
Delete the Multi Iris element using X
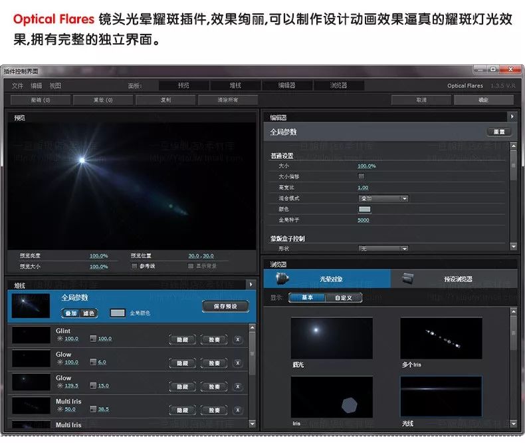(238, 410)
